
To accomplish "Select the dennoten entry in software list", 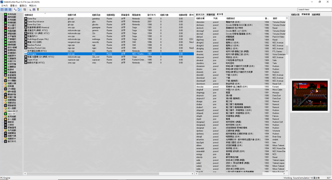I will tap(241, 22).
